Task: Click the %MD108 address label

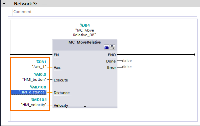Action: tap(38, 87)
